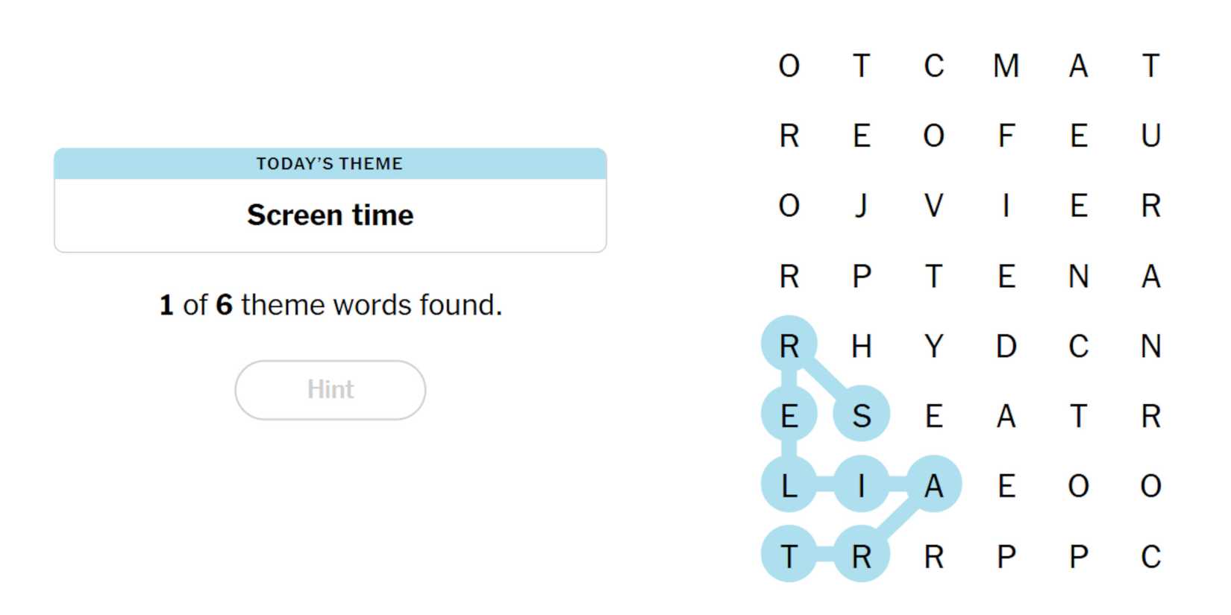This screenshot has height=615, width=1231.
Task: Select the O between E and F
Action: pos(933,136)
